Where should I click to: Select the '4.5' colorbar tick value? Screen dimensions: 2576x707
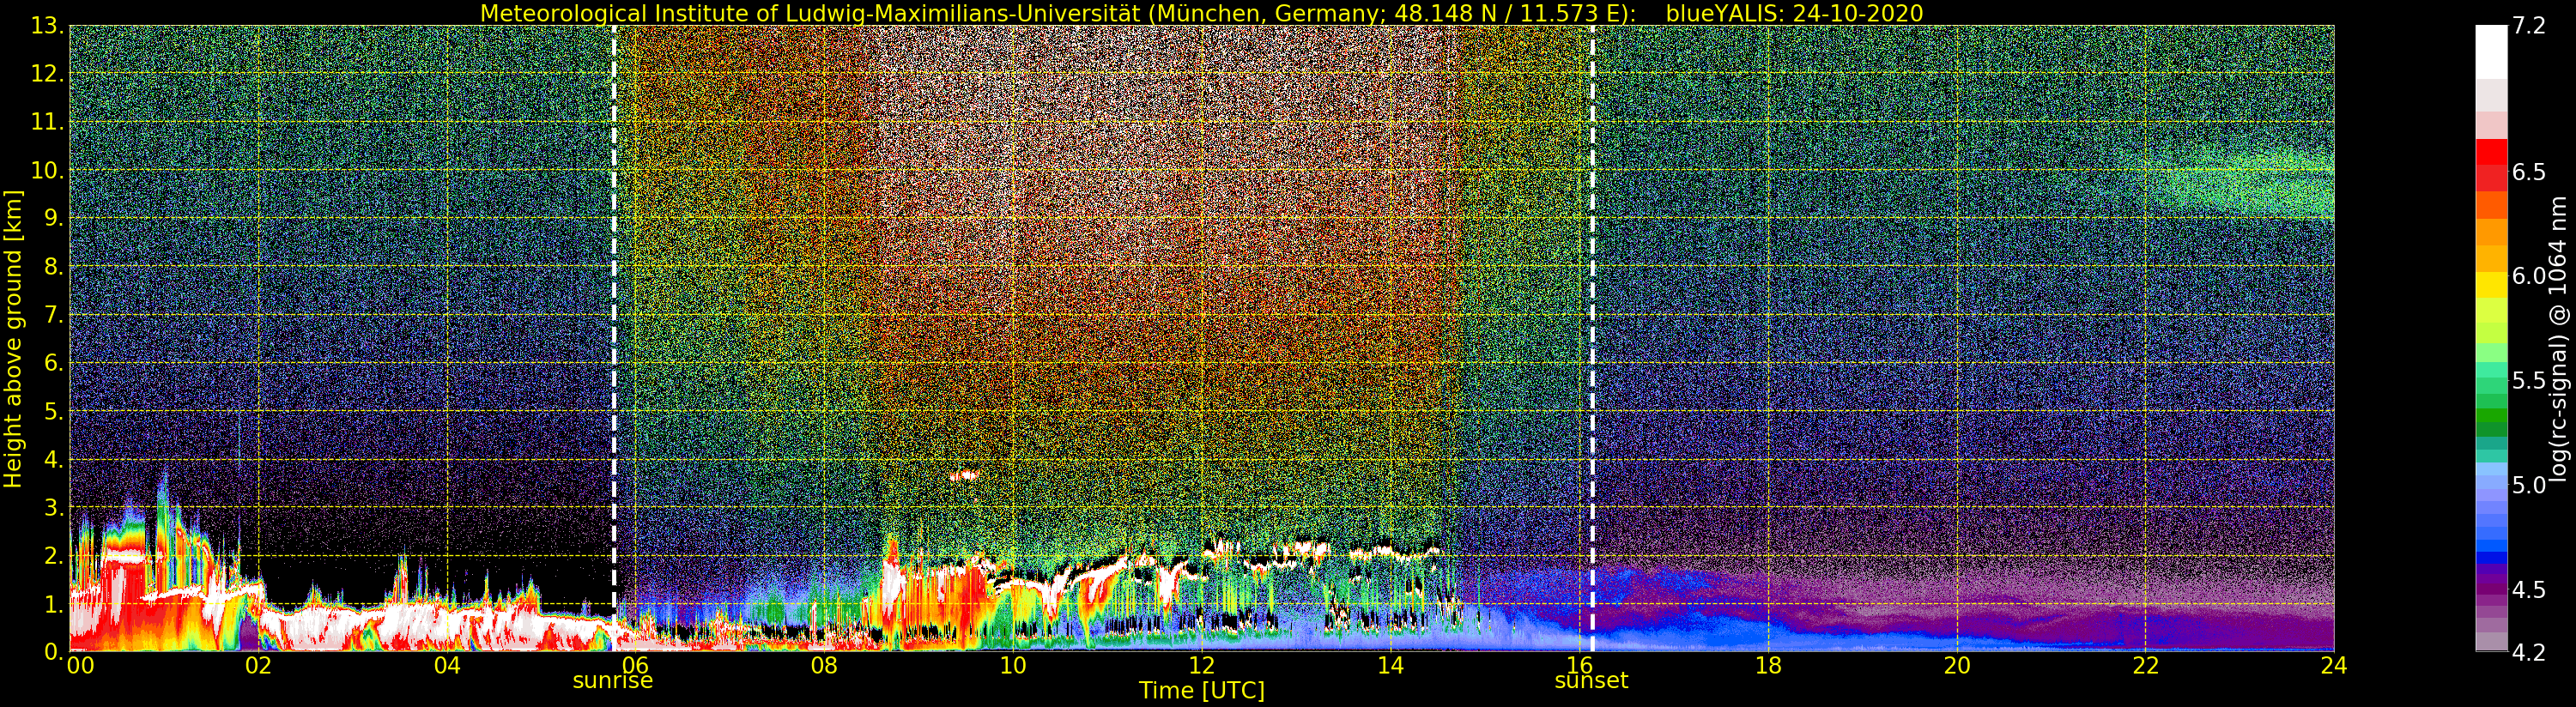(x=2528, y=590)
